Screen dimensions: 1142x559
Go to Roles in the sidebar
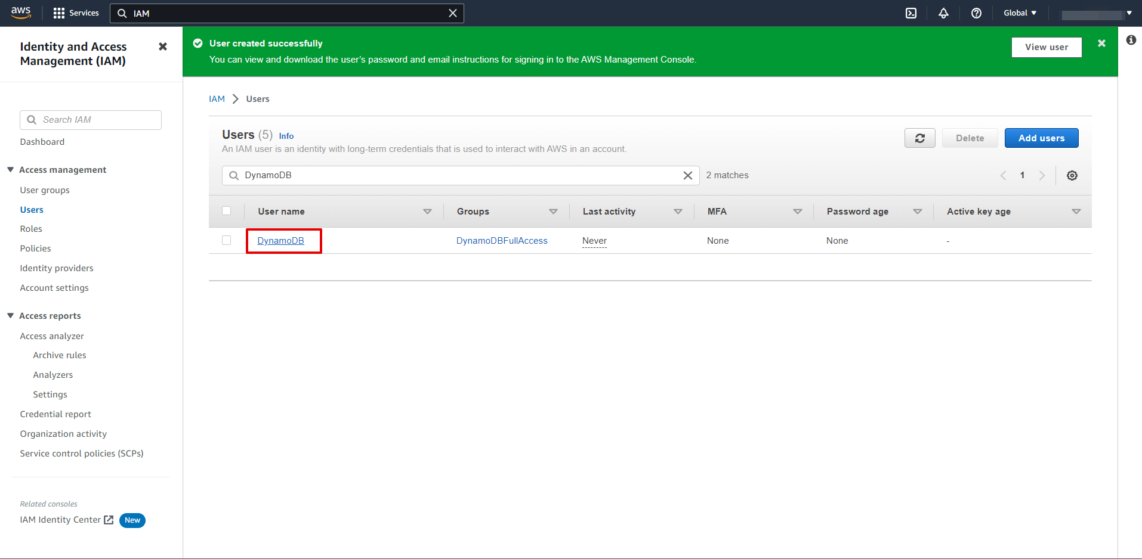click(x=31, y=229)
